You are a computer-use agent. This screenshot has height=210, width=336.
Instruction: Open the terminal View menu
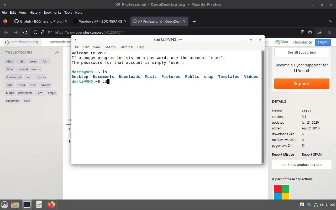(97, 47)
